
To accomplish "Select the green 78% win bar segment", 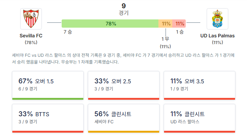I will (x=110, y=24).
